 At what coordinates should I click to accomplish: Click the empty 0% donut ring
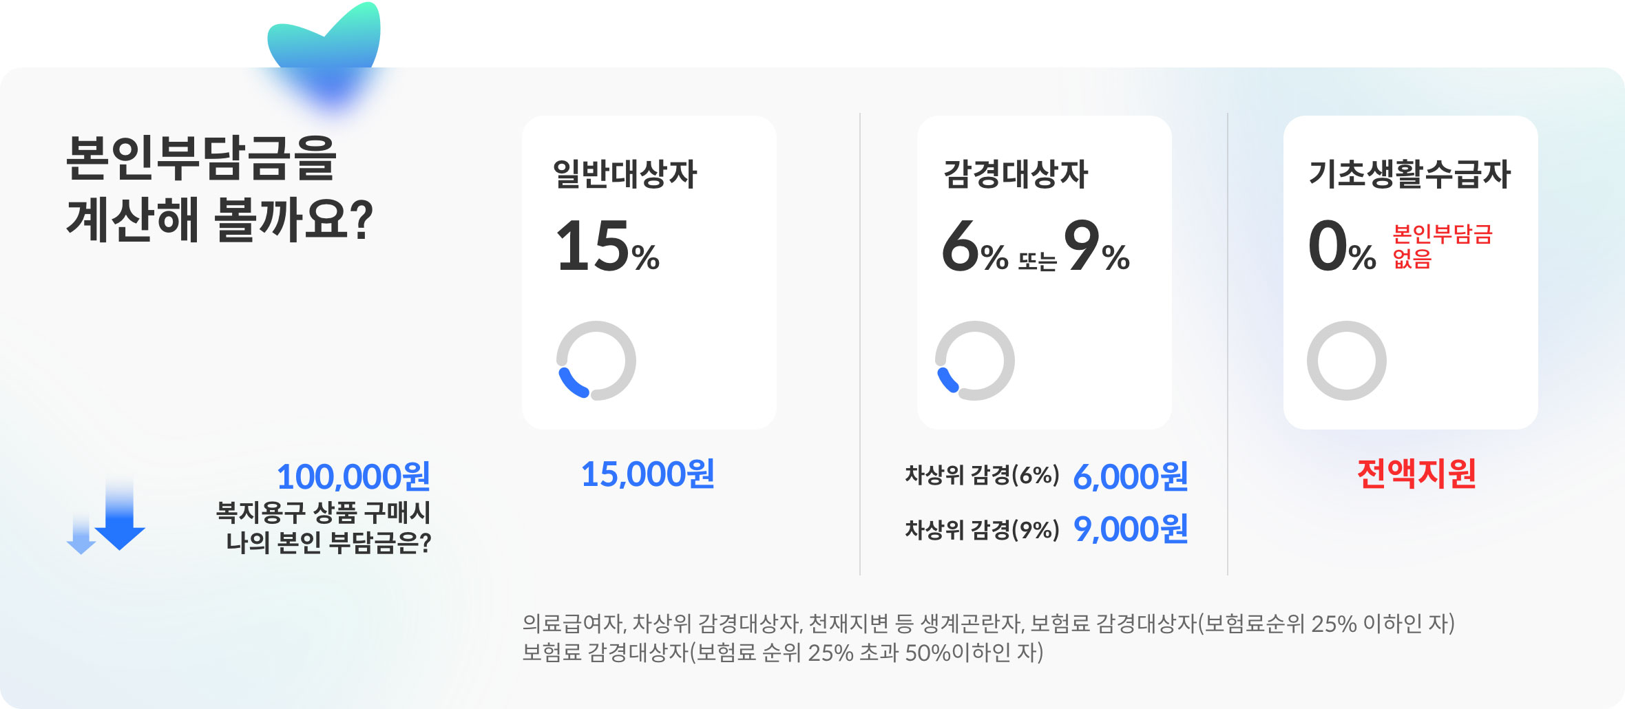1347,361
